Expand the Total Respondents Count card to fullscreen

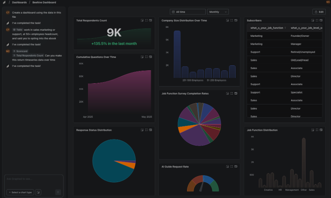tap(146, 20)
